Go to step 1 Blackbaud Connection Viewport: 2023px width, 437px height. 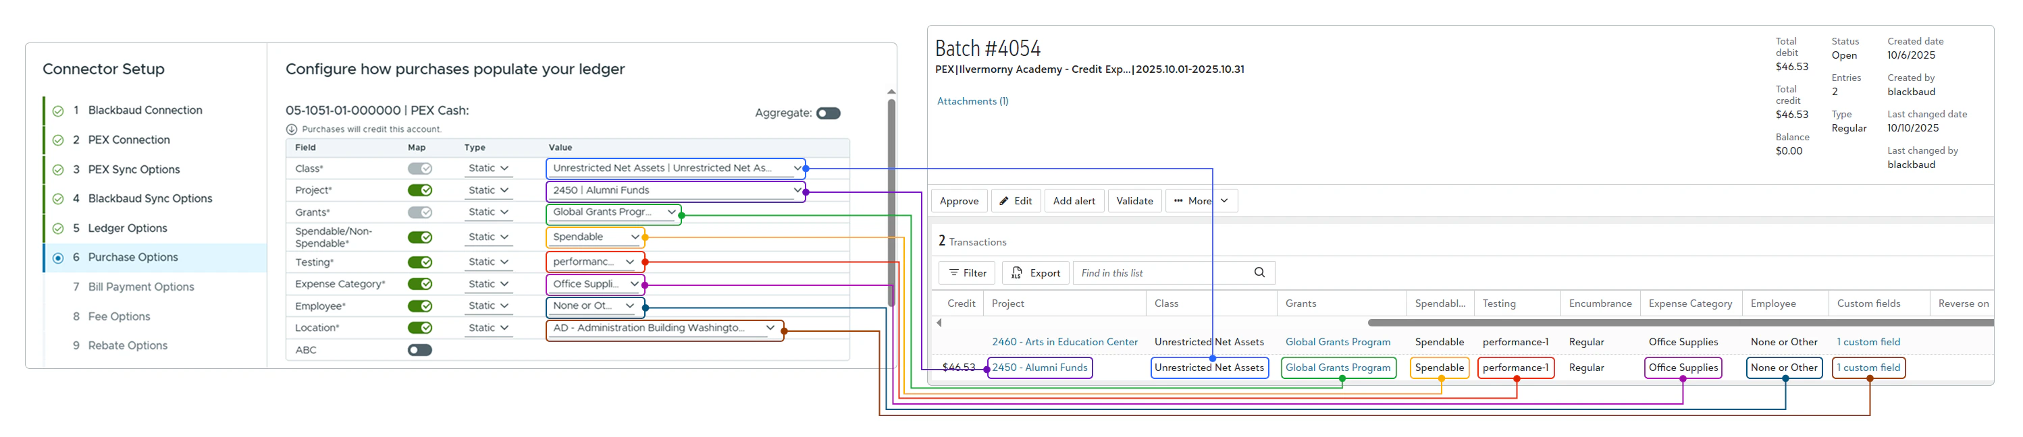(145, 111)
